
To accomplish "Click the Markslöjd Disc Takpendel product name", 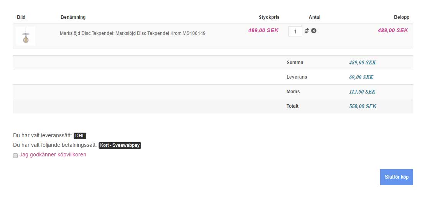I will tap(132, 33).
